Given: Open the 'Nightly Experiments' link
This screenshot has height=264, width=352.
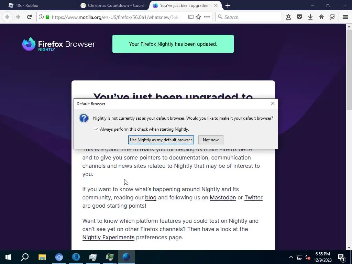Looking at the screenshot, I should (108, 238).
